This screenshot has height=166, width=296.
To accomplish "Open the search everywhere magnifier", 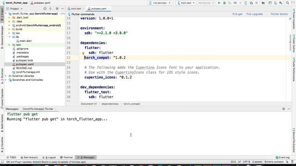I will [x=287, y=3].
